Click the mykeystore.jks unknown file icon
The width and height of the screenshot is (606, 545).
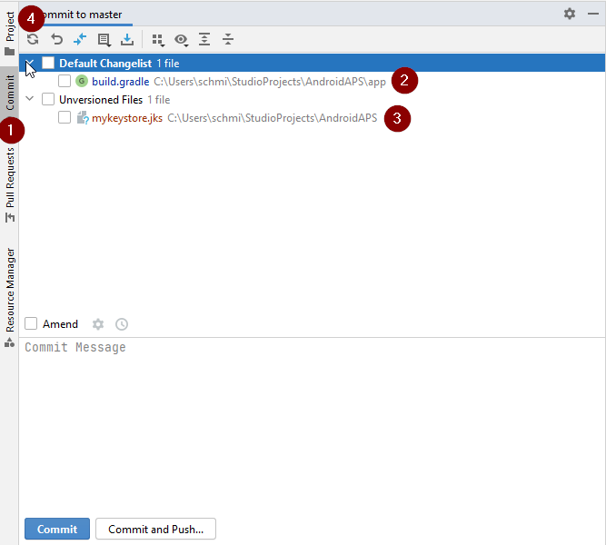click(83, 118)
